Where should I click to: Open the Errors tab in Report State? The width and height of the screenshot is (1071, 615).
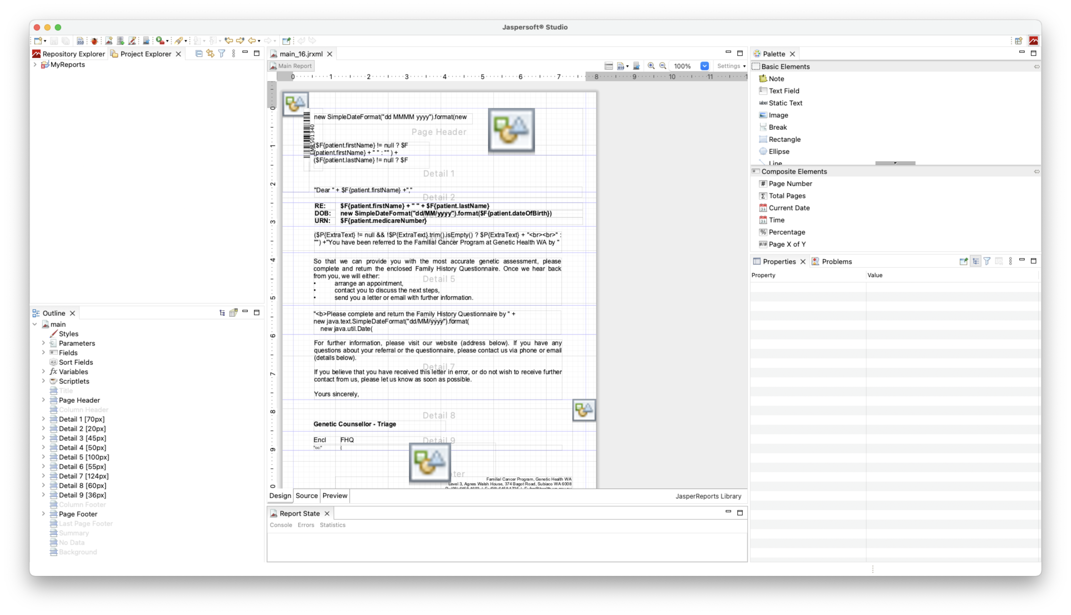[x=305, y=525]
